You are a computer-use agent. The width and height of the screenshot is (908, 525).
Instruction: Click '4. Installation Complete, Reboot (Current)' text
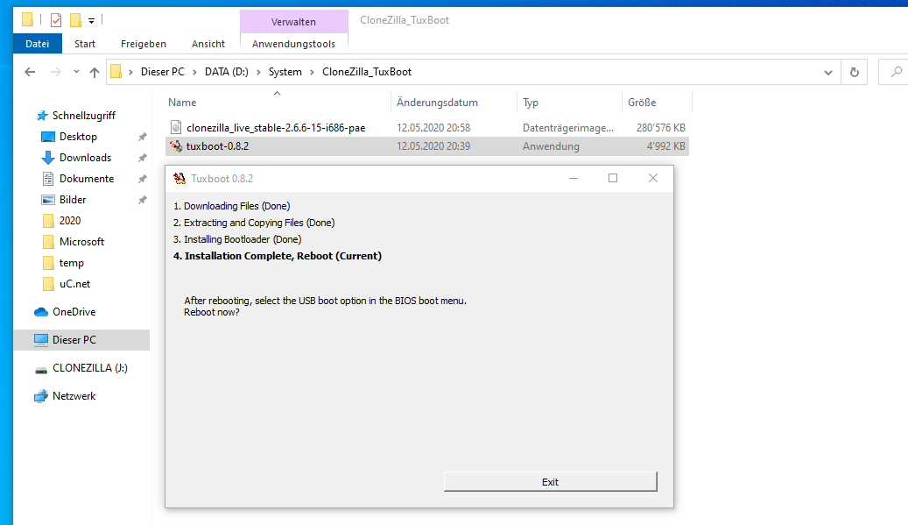point(278,256)
